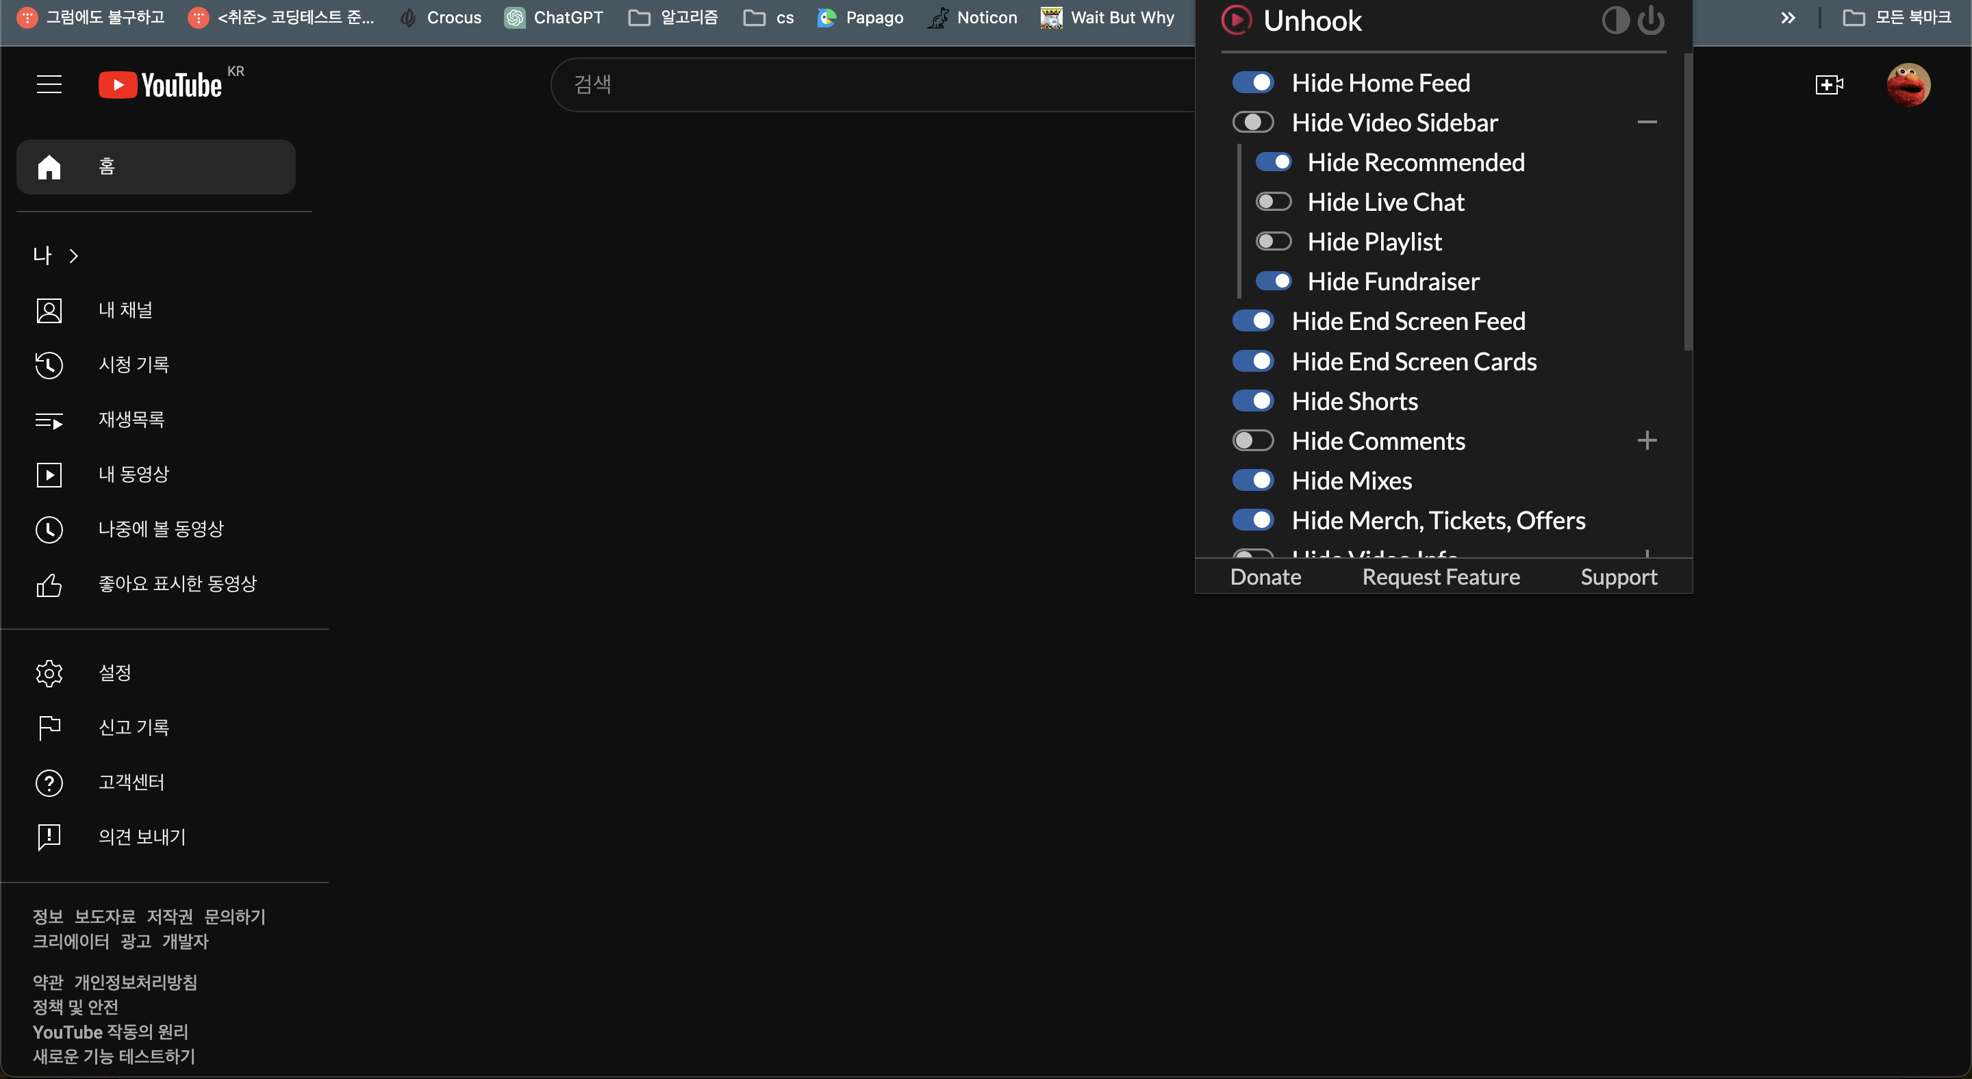The width and height of the screenshot is (1972, 1079).
Task: Expand Hide Comments options
Action: (1647, 440)
